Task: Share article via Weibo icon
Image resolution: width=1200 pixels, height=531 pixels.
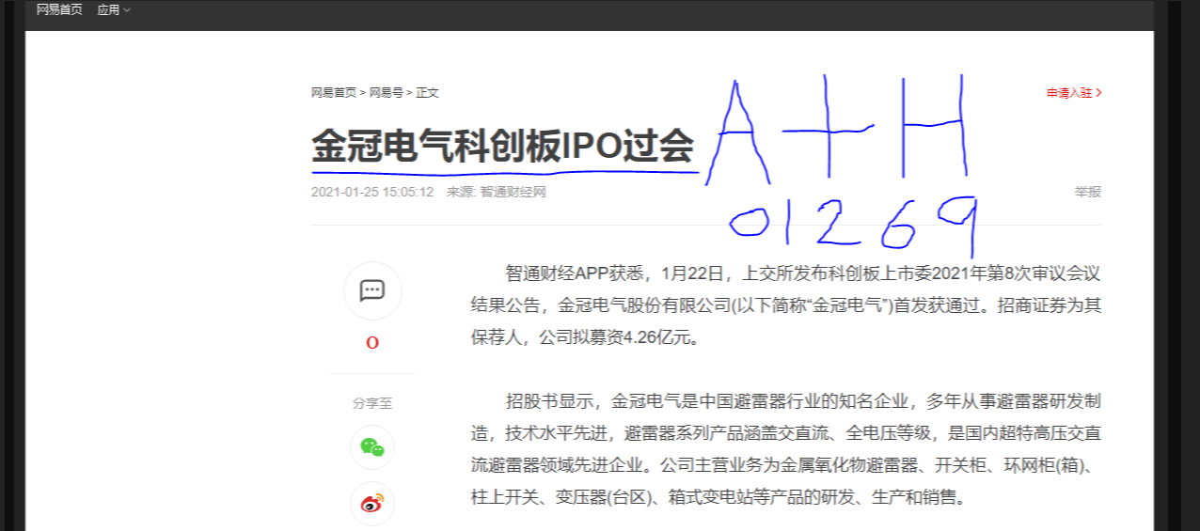Action: (x=372, y=504)
